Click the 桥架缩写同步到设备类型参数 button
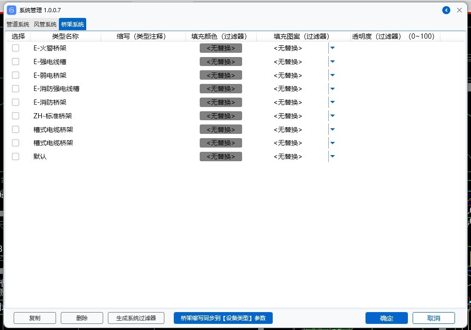The image size is (471, 330). (223, 318)
